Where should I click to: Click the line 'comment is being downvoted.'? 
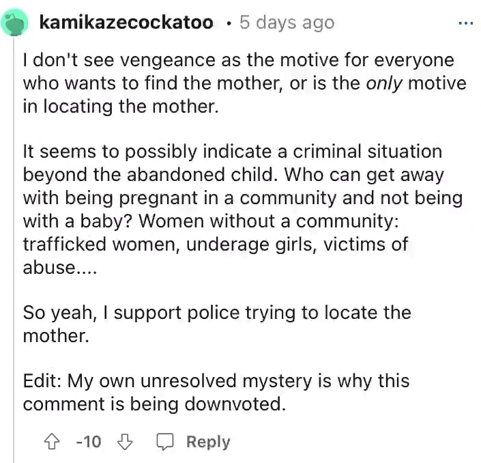pos(154,404)
